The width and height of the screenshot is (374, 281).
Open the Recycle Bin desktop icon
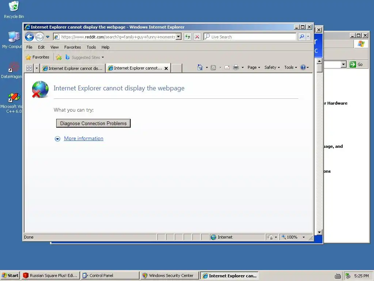pos(14,10)
